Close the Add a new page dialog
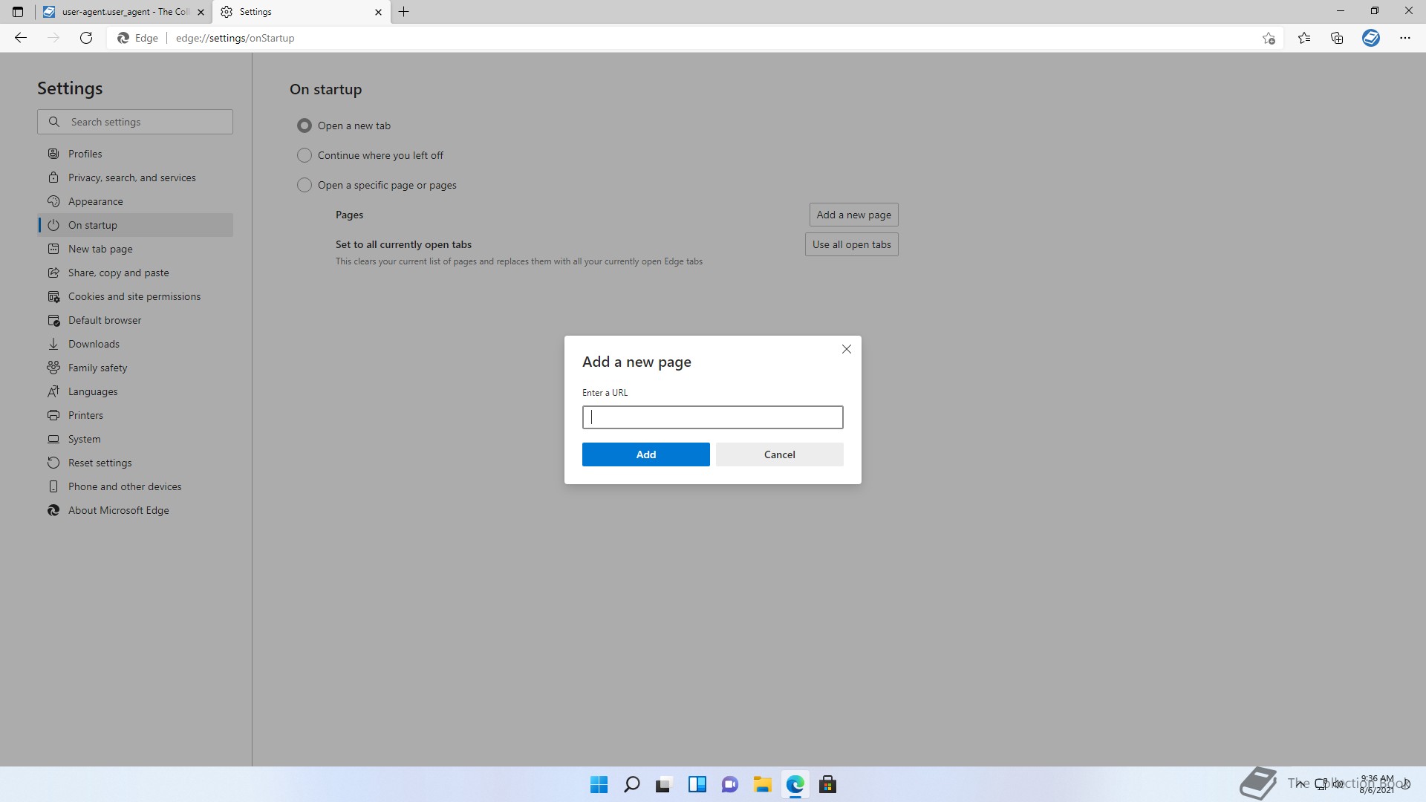 [x=846, y=349]
